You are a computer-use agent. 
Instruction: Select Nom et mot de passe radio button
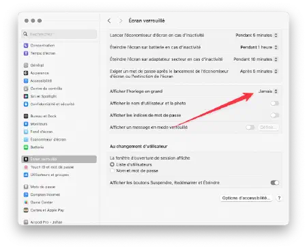point(112,171)
